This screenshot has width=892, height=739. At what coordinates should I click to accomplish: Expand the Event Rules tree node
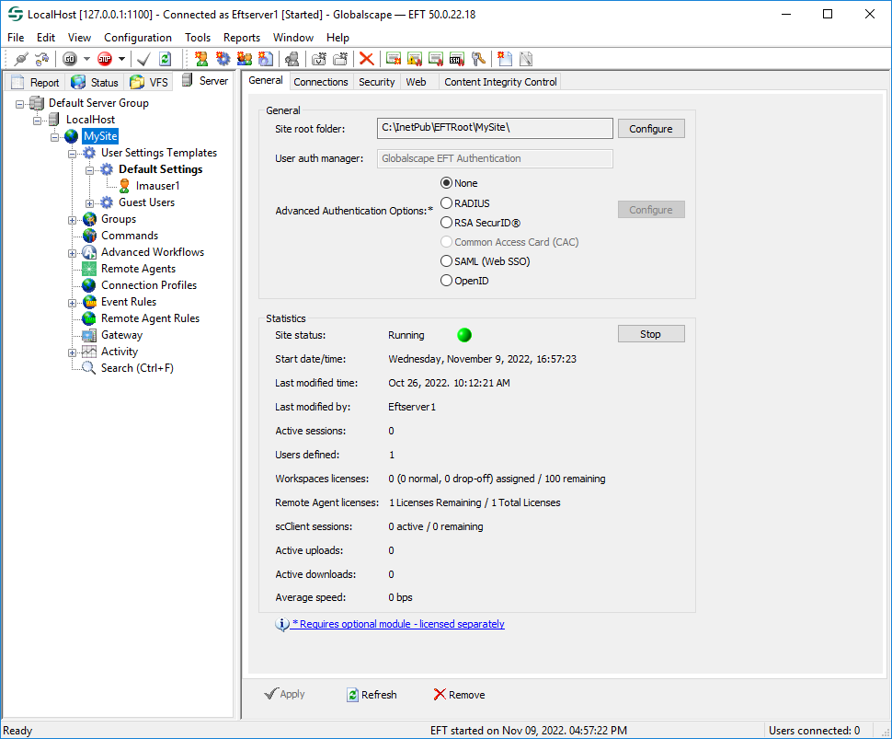tap(73, 303)
